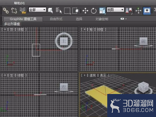Viewport: 156px width, 117px height.
Task: Activate the Select Object tool
Action: [50, 11]
